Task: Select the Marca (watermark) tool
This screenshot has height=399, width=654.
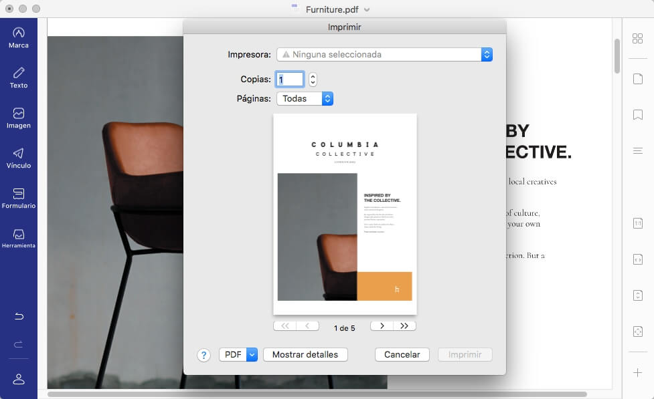Action: (19, 37)
